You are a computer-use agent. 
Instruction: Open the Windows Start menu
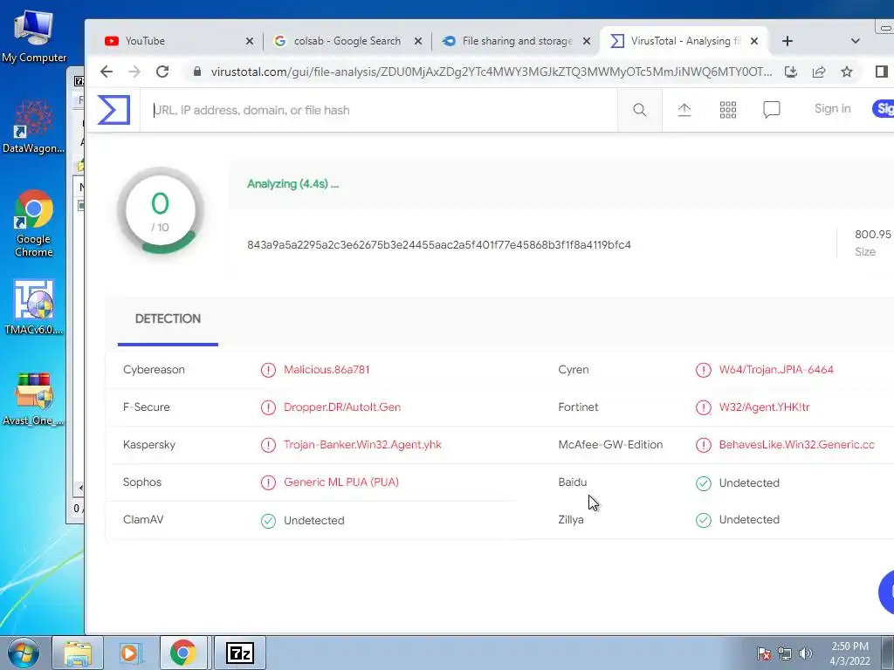coord(23,653)
